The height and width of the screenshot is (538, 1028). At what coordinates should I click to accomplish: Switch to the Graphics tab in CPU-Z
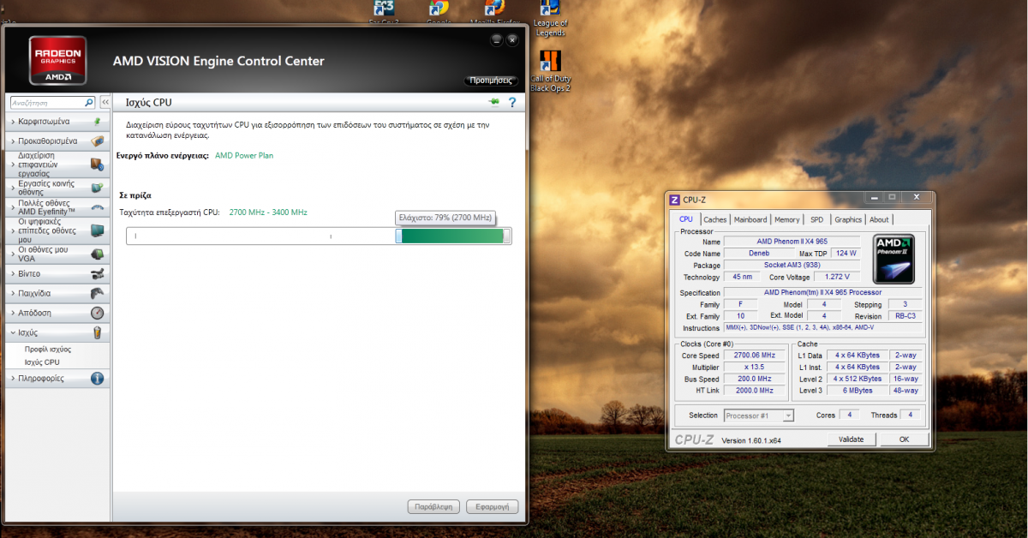pyautogui.click(x=848, y=219)
